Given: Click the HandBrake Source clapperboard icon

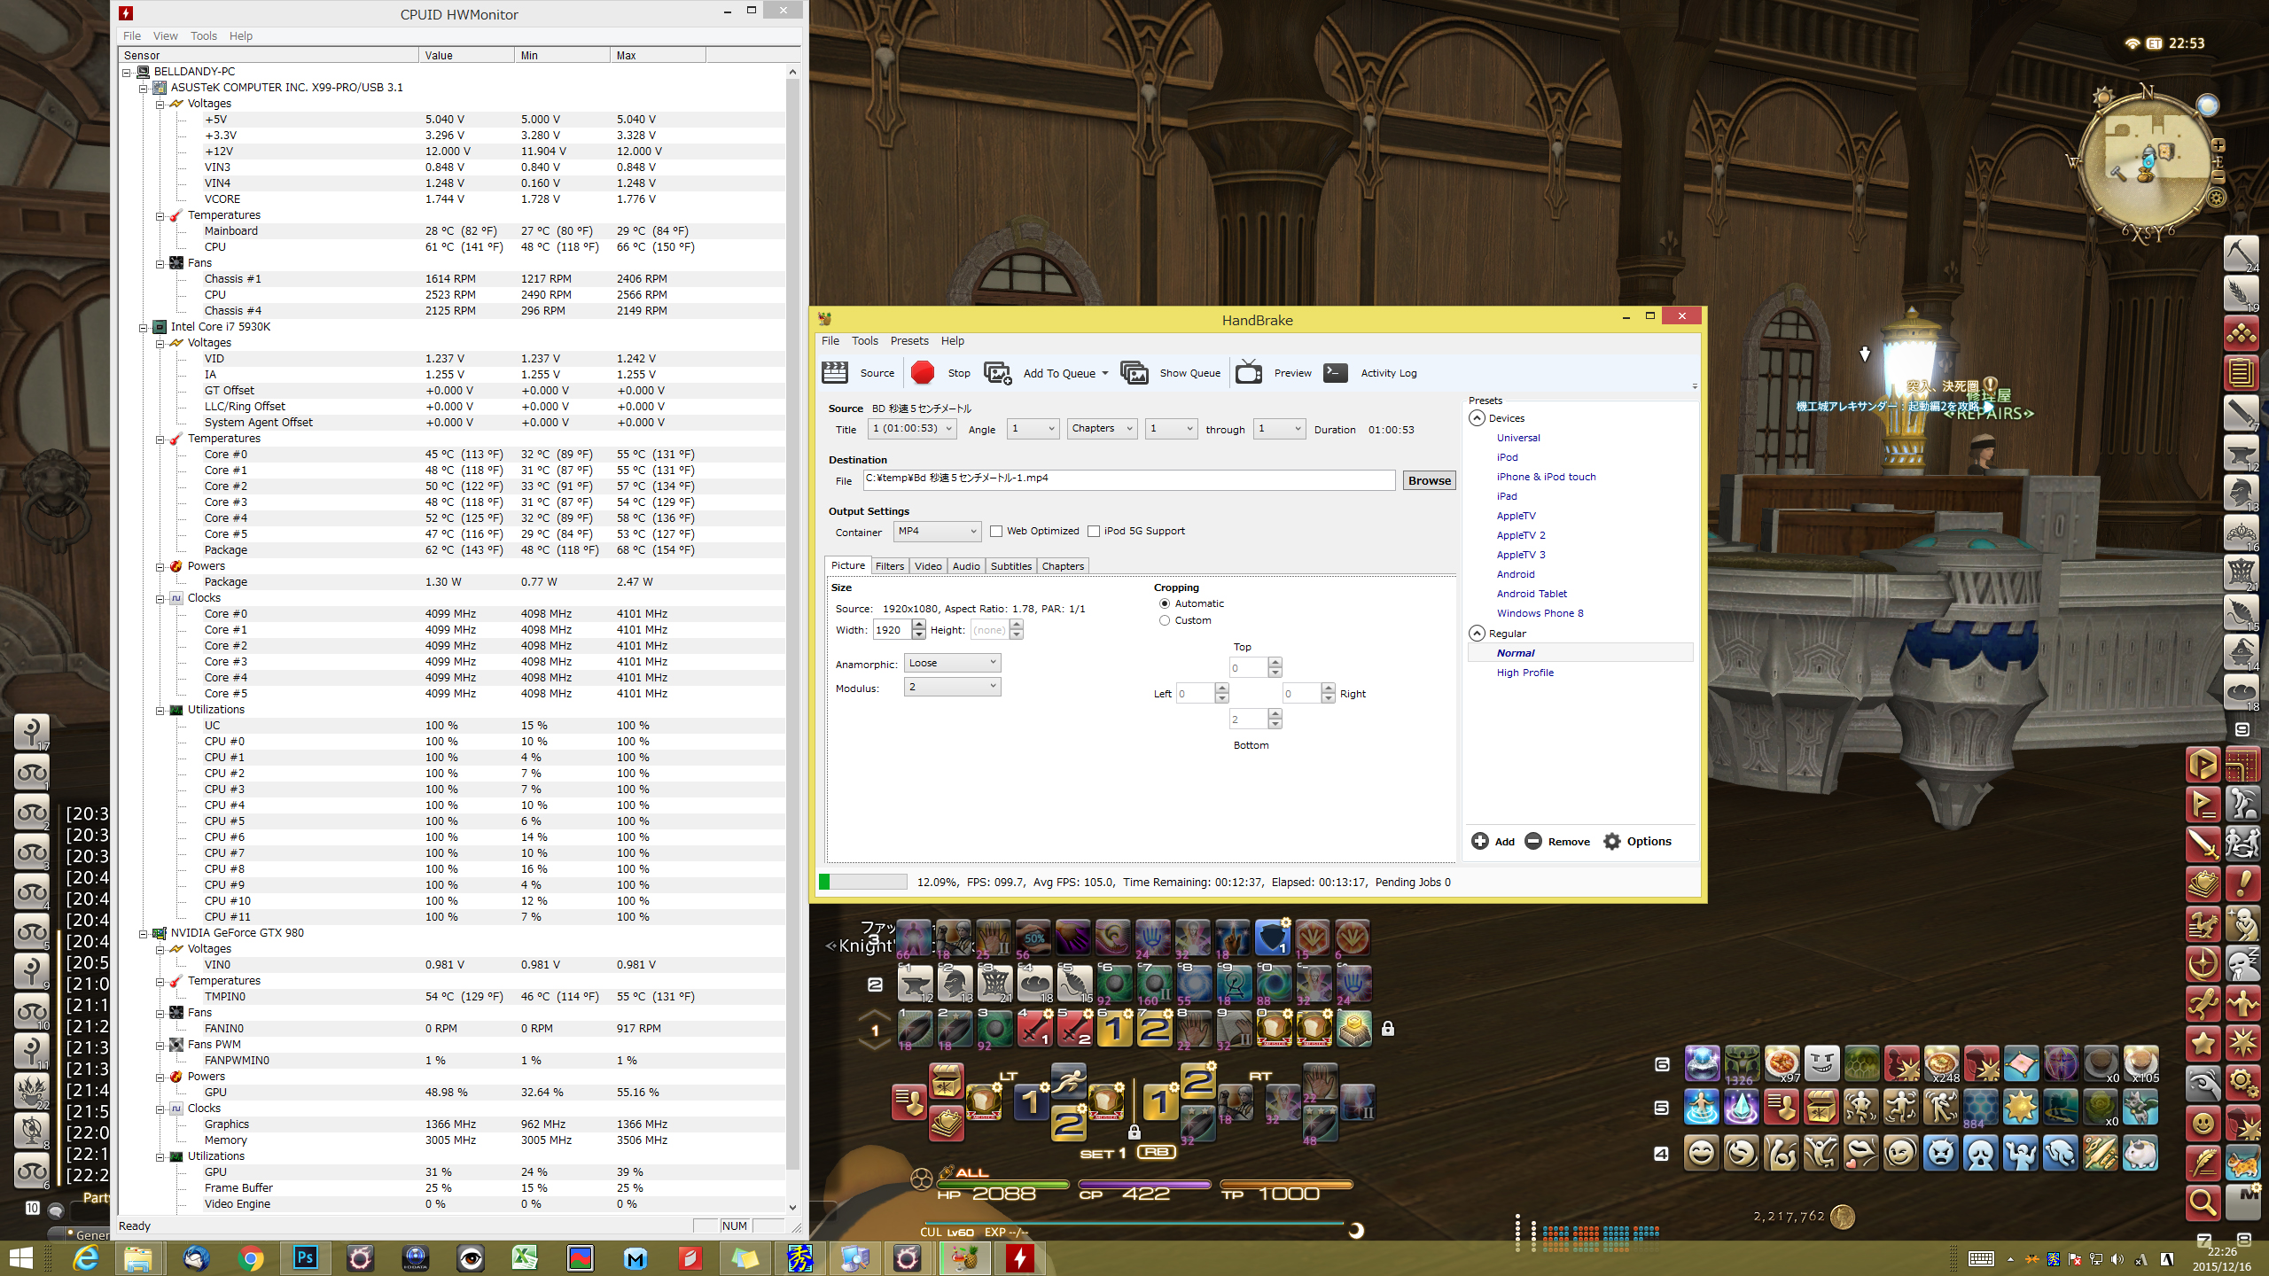Looking at the screenshot, I should 834,373.
